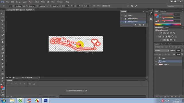Select the History Brush tool

(3, 46)
